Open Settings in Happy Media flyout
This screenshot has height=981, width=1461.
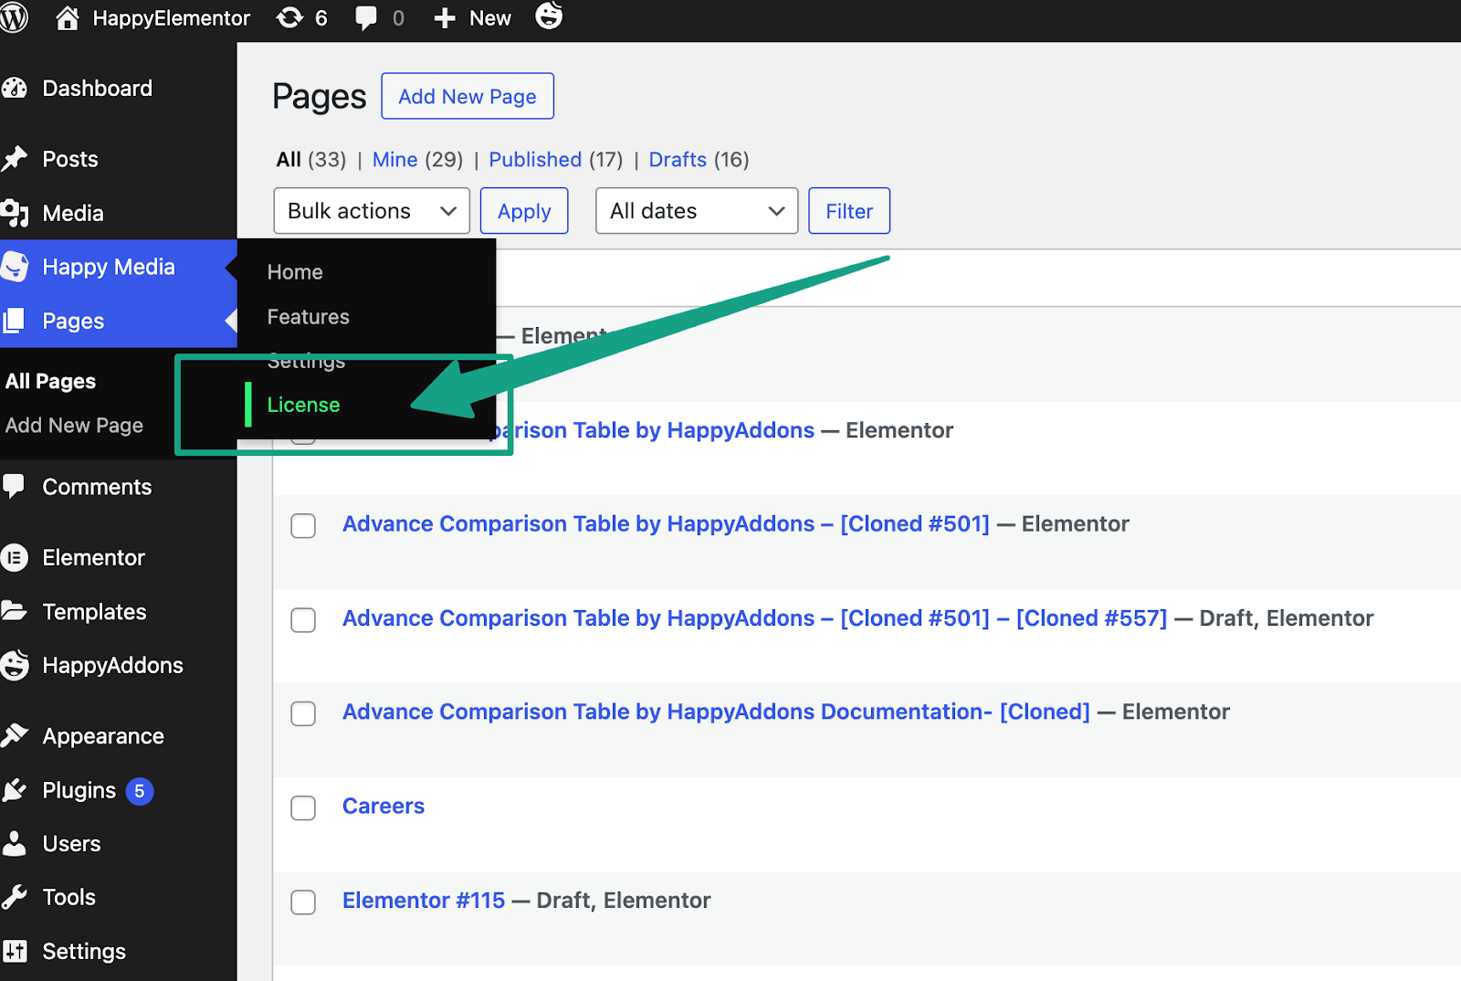point(306,361)
